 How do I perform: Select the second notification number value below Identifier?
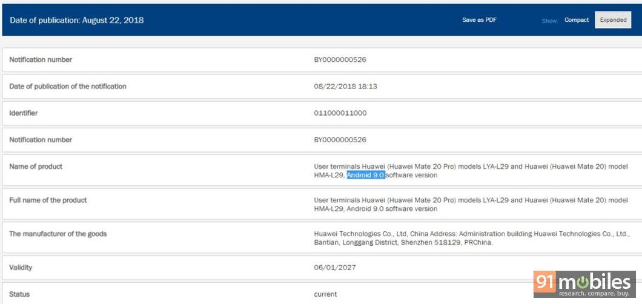pyautogui.click(x=340, y=140)
